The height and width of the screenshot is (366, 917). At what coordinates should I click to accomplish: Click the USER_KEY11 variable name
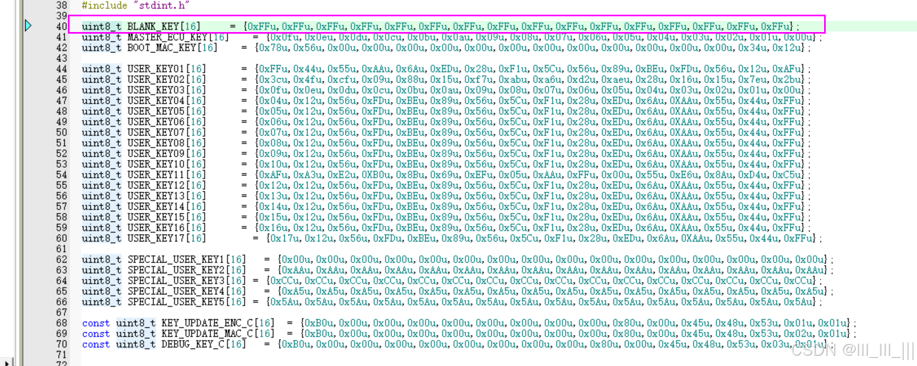pos(156,175)
